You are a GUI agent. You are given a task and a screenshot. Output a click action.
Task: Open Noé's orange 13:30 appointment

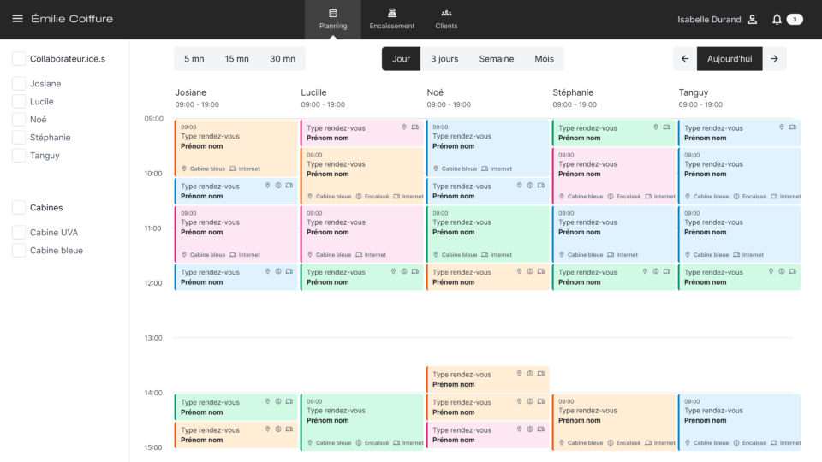pyautogui.click(x=487, y=379)
